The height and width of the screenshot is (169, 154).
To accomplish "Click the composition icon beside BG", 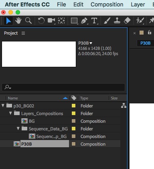I will 24,121.
